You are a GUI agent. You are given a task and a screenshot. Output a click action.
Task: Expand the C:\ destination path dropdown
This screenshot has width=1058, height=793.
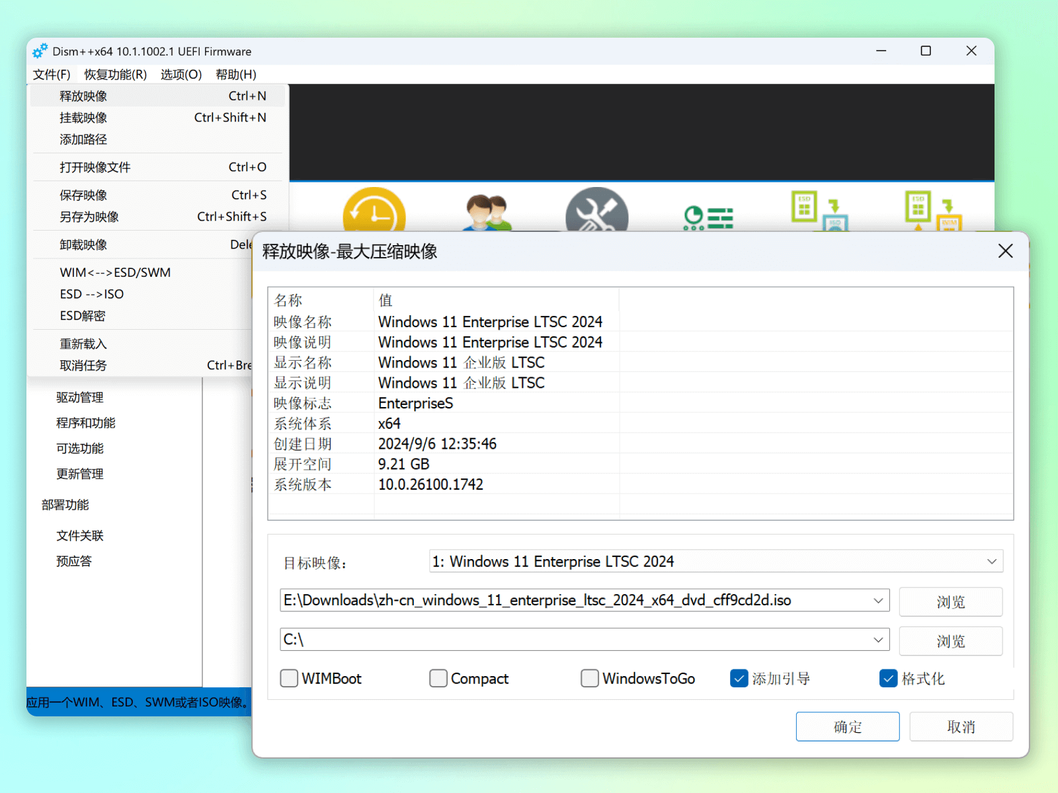[x=877, y=640]
